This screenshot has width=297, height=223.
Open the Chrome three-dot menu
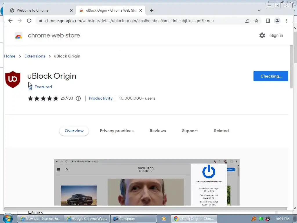(287, 21)
